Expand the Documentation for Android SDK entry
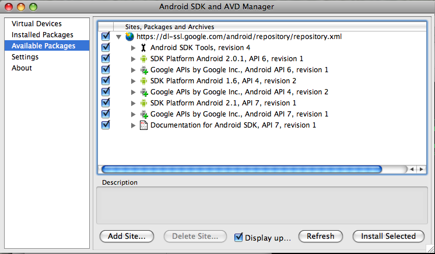Image resolution: width=435 pixels, height=254 pixels. (x=133, y=126)
